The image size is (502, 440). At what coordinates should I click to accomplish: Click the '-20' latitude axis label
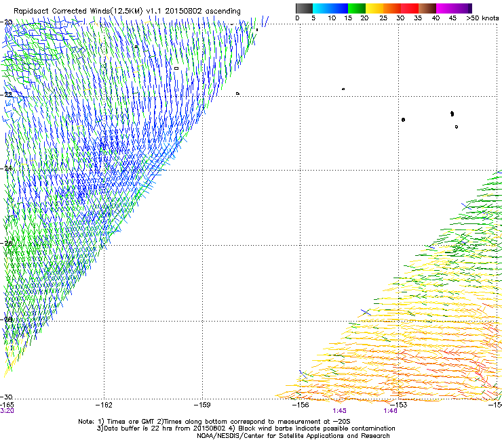[x=6, y=22]
